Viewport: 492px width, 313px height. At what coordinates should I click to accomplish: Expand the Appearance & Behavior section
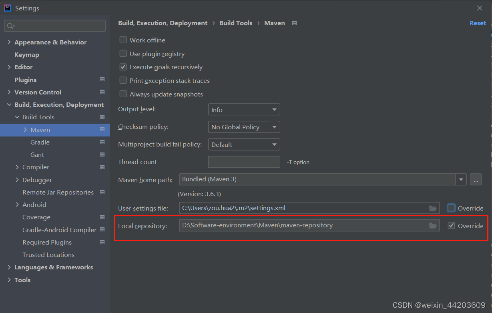pyautogui.click(x=9, y=42)
